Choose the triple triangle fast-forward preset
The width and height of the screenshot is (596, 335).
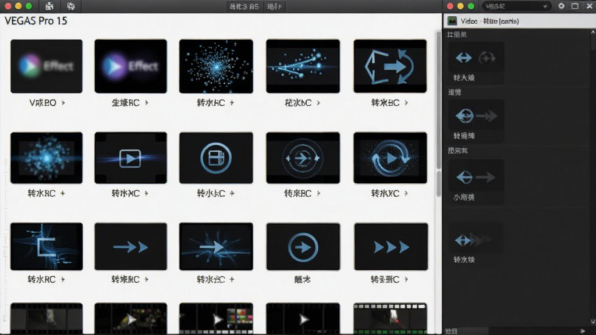[x=391, y=247]
